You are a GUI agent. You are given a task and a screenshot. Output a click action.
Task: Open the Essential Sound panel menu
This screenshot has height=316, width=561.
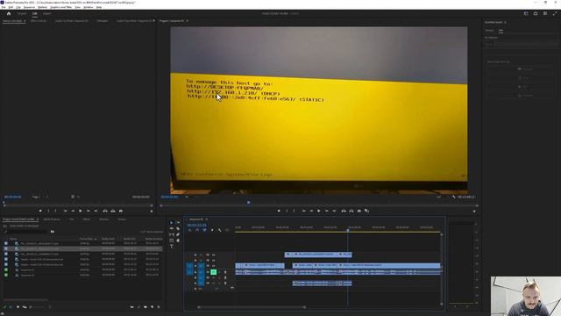coord(505,22)
